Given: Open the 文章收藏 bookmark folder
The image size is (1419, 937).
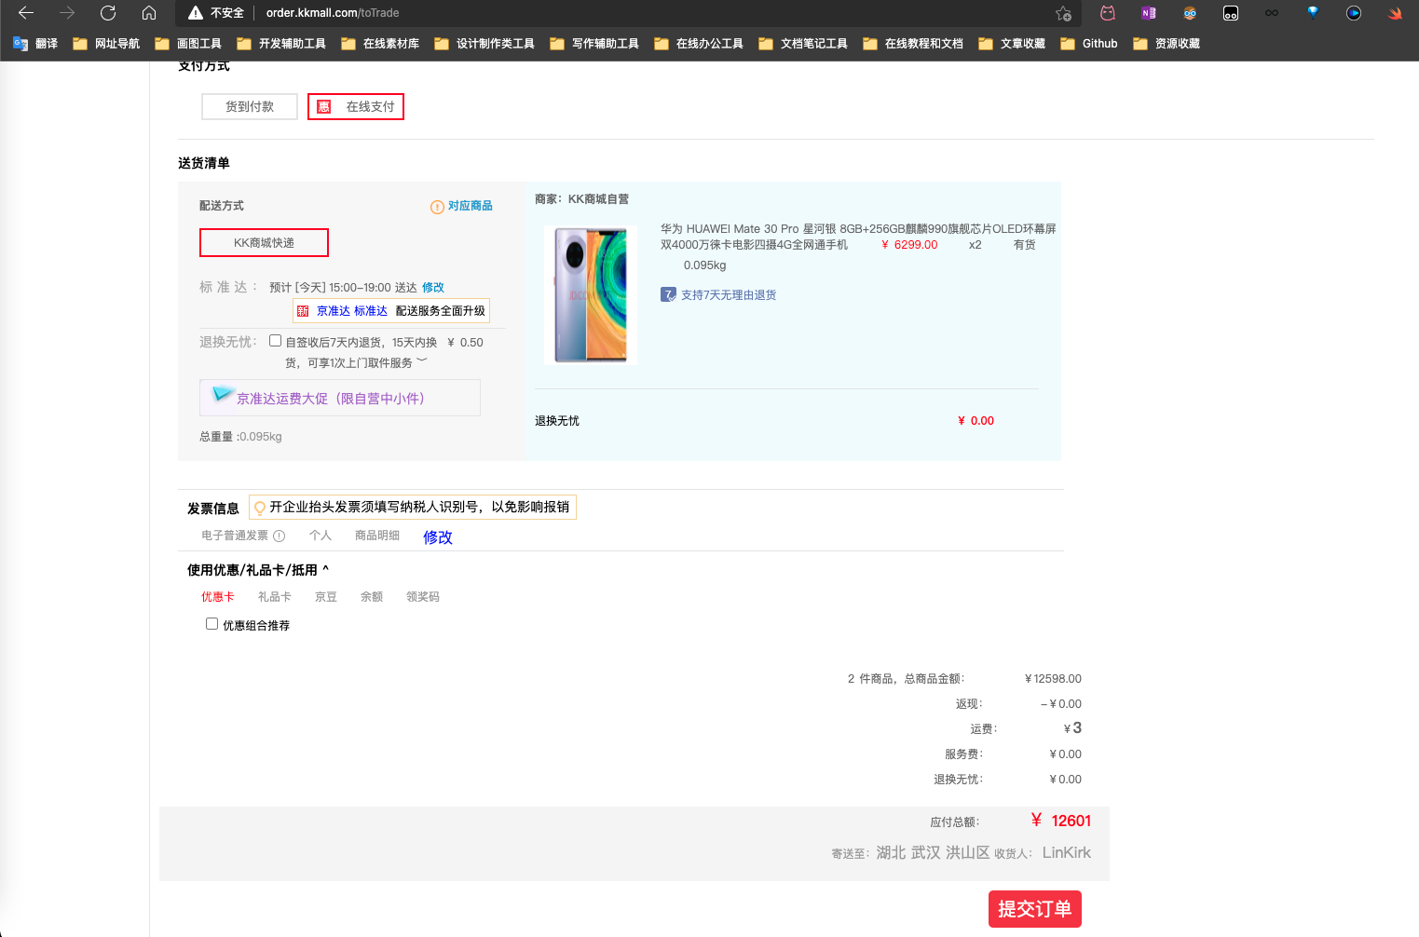Looking at the screenshot, I should click(1012, 44).
